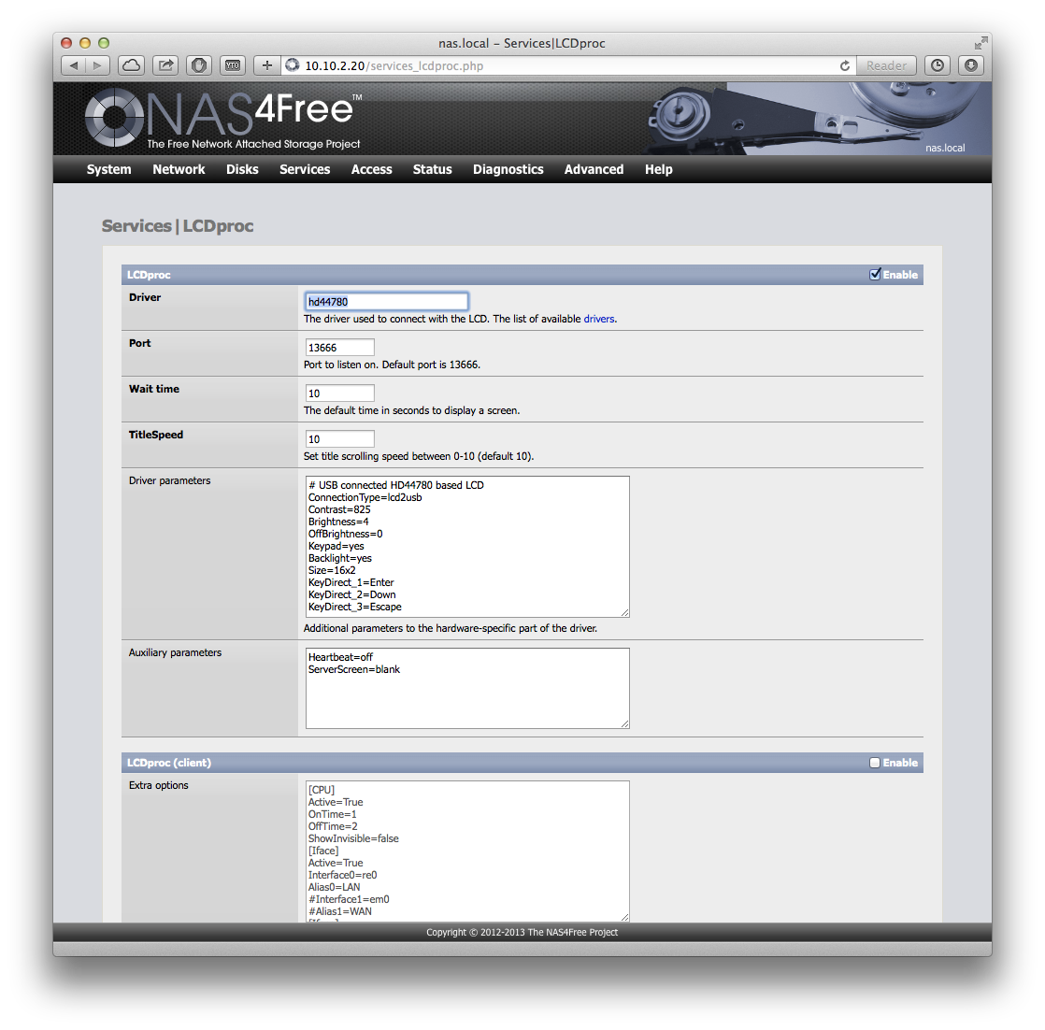
Task: Go back with the Safari back arrow
Action: [x=73, y=65]
